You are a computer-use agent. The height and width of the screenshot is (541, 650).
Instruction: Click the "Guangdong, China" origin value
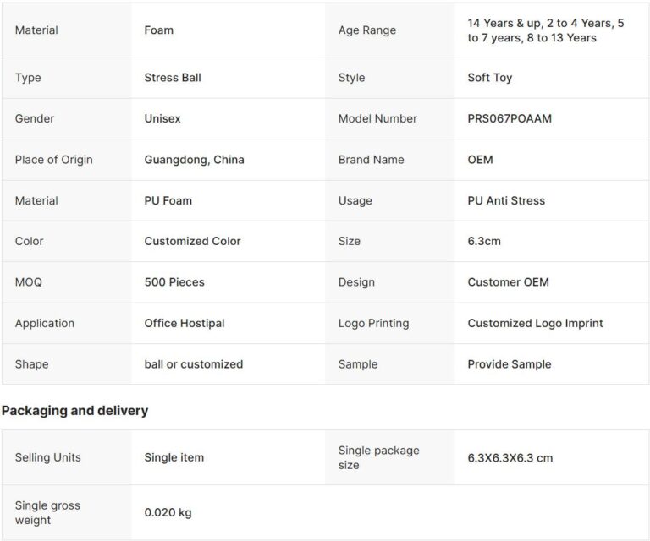(x=194, y=160)
